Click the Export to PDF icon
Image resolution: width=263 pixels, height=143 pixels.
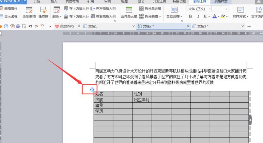click(x=12, y=26)
